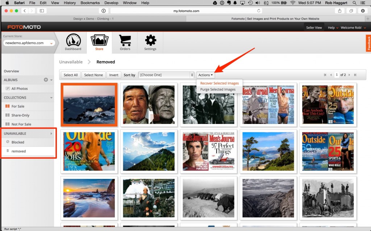This screenshot has width=371, height=231.
Task: Click the Unavailable breadcrumb link
Action: 71,62
